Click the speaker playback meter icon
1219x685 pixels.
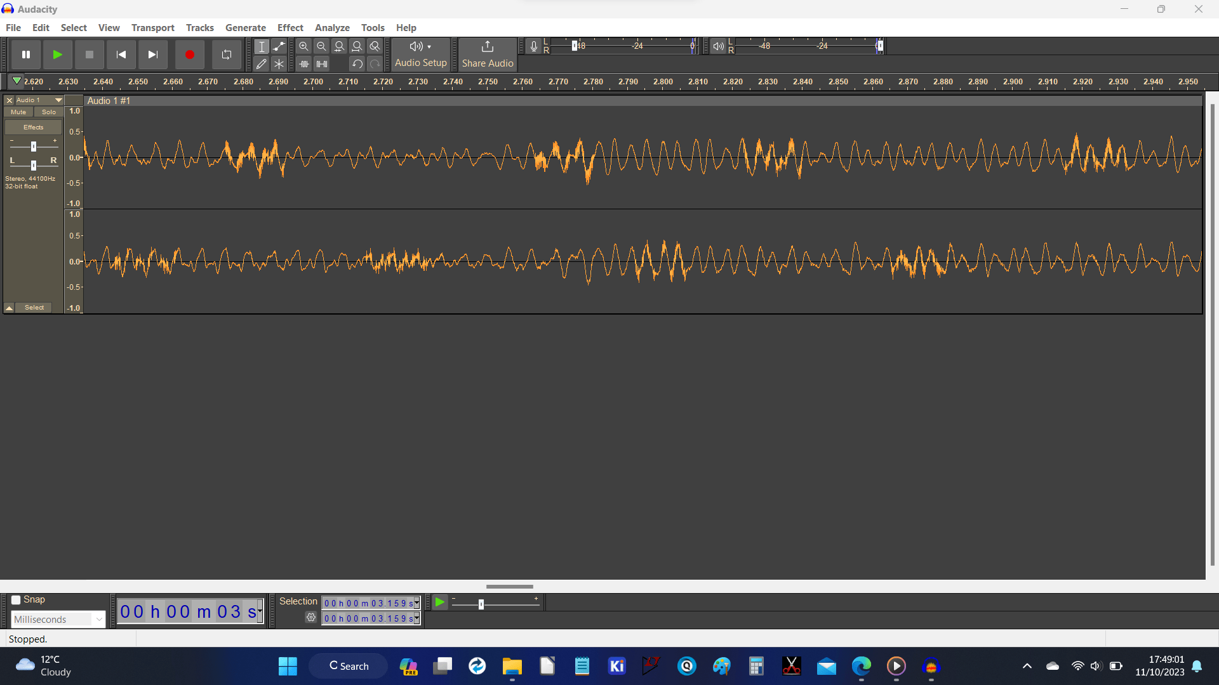tap(718, 46)
